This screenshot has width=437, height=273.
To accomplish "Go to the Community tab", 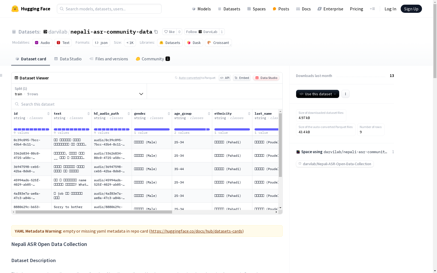I will 153,59.
